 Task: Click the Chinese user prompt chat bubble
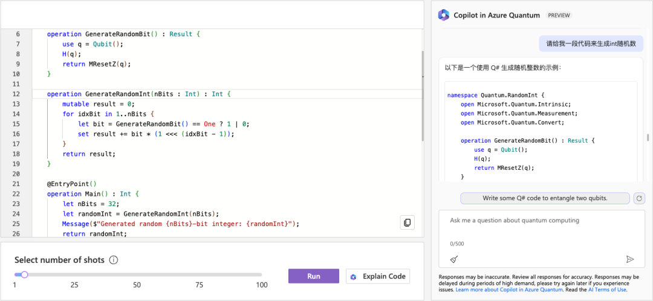click(x=591, y=44)
